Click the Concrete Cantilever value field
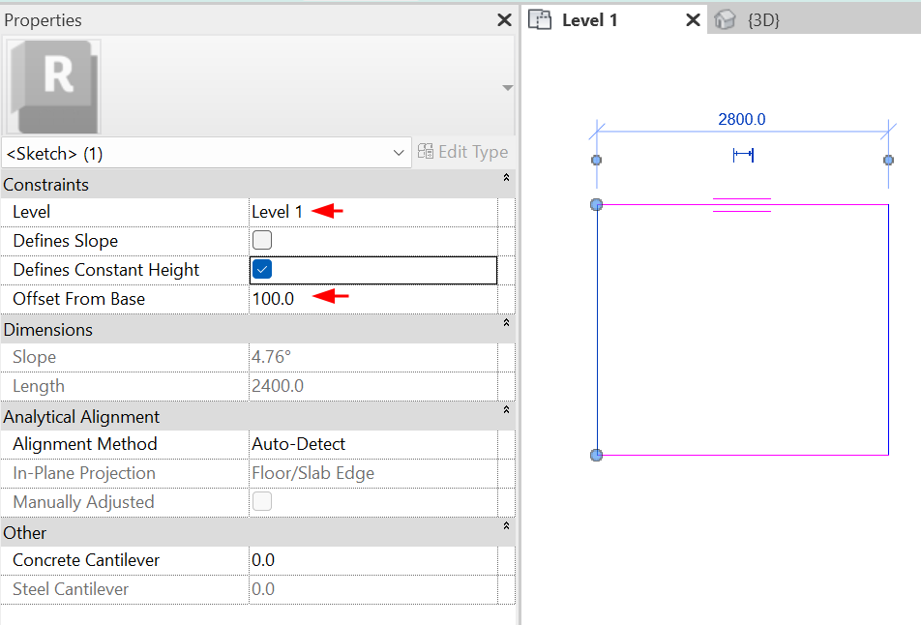The height and width of the screenshot is (625, 921). pos(373,560)
